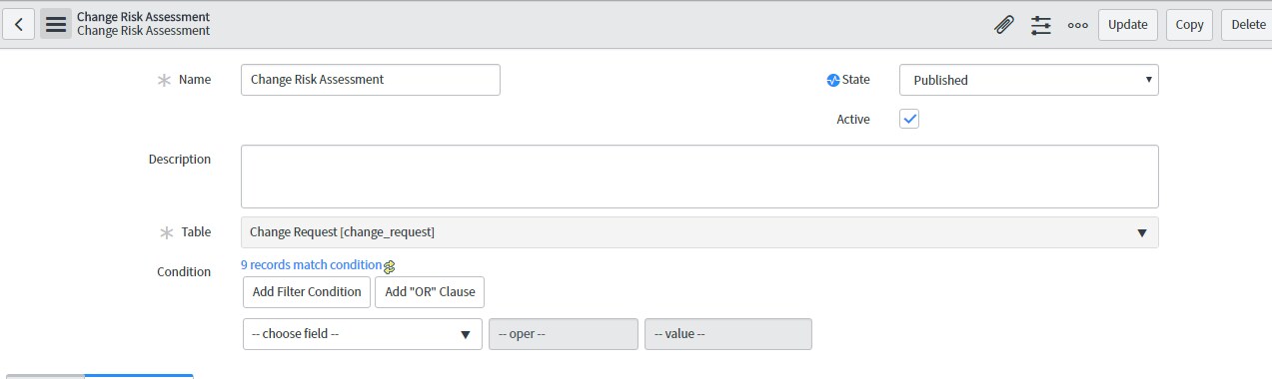
Task: Click the Update button
Action: pyautogui.click(x=1128, y=25)
